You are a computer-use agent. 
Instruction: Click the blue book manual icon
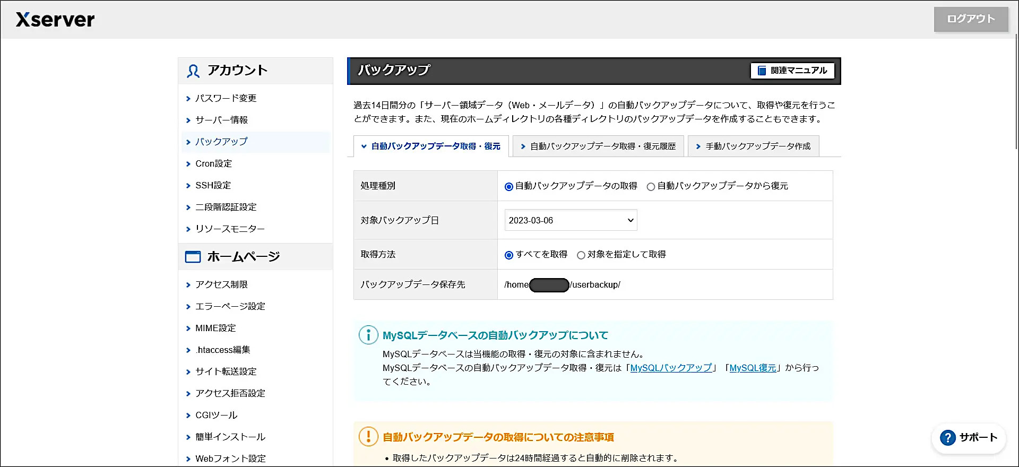click(x=762, y=71)
